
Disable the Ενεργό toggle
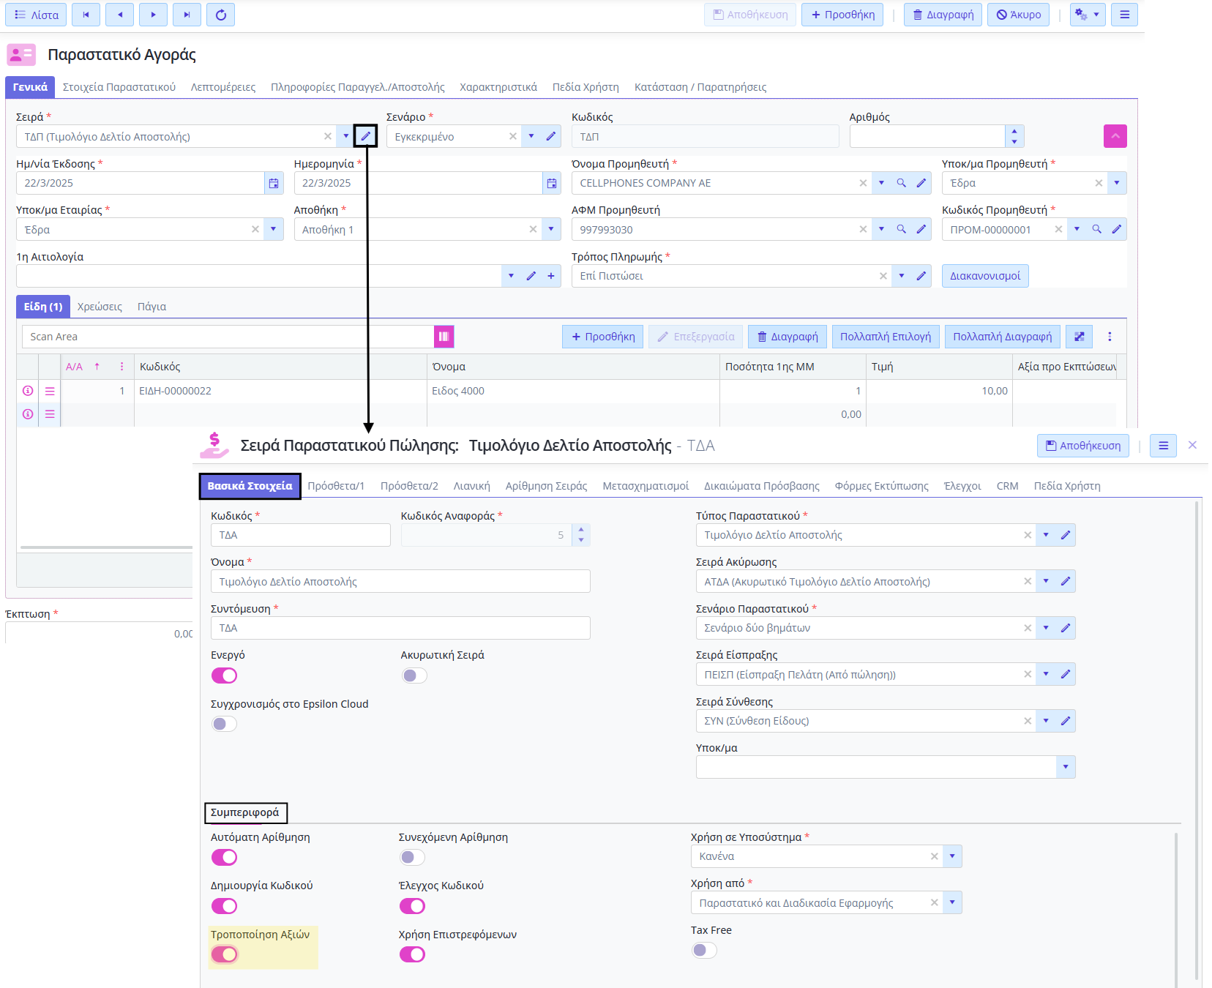pyautogui.click(x=224, y=675)
